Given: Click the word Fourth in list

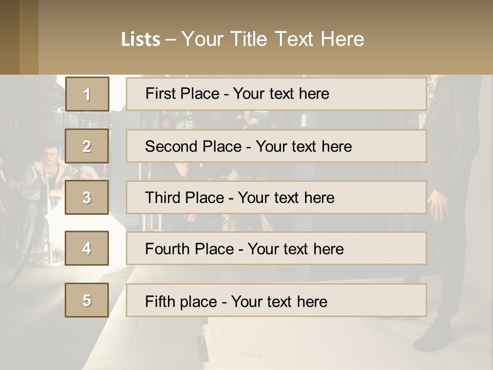Looking at the screenshot, I should (167, 249).
